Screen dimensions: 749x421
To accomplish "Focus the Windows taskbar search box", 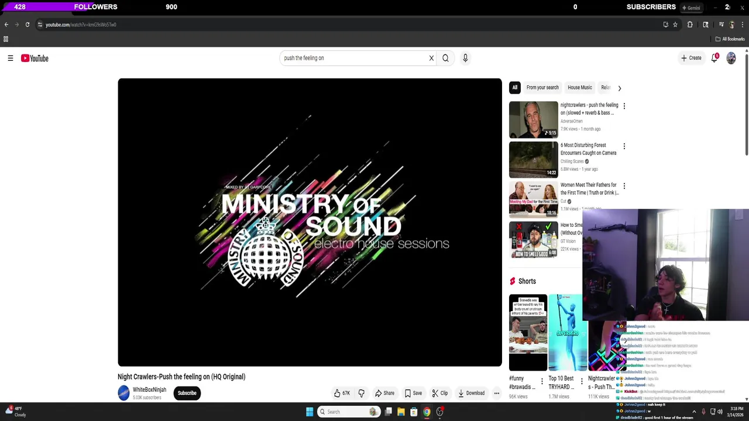I will 348,412.
